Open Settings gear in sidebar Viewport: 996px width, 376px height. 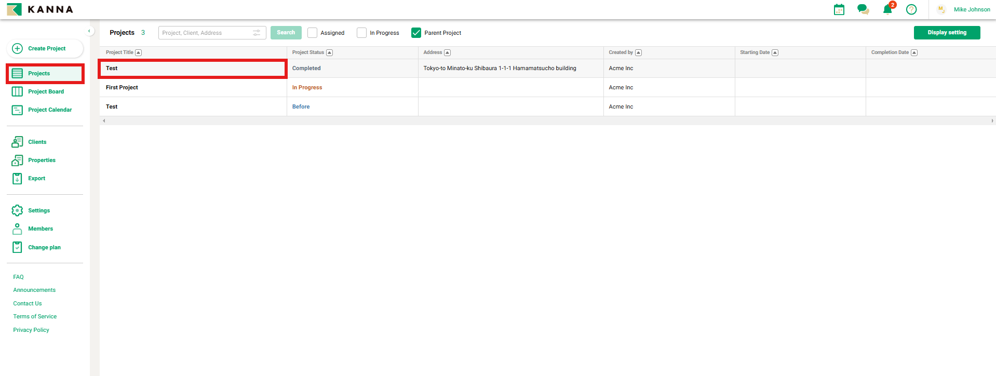point(17,210)
